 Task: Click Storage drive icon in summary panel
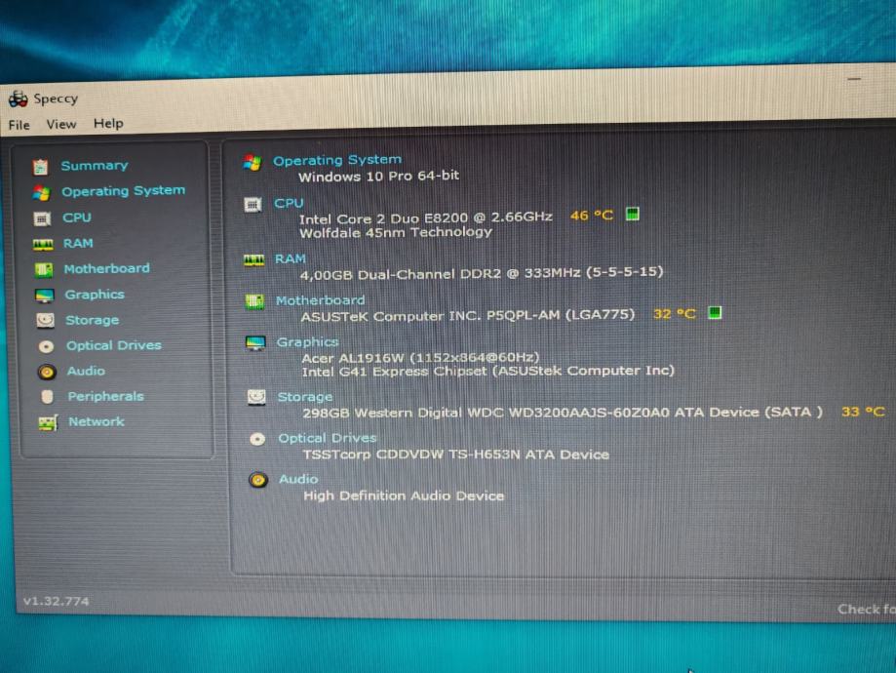[x=256, y=397]
